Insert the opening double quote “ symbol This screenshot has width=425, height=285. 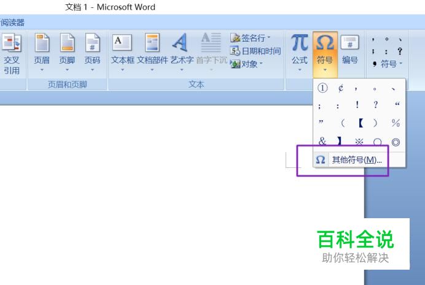pyautogui.click(x=397, y=104)
